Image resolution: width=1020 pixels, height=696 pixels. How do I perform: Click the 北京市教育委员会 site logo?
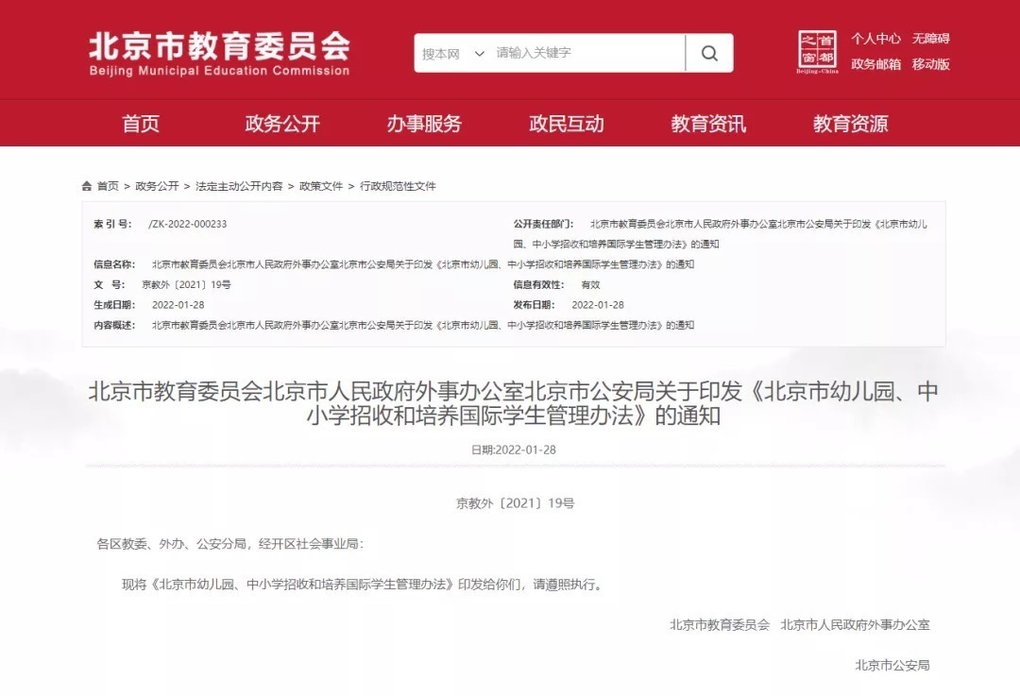coord(220,53)
